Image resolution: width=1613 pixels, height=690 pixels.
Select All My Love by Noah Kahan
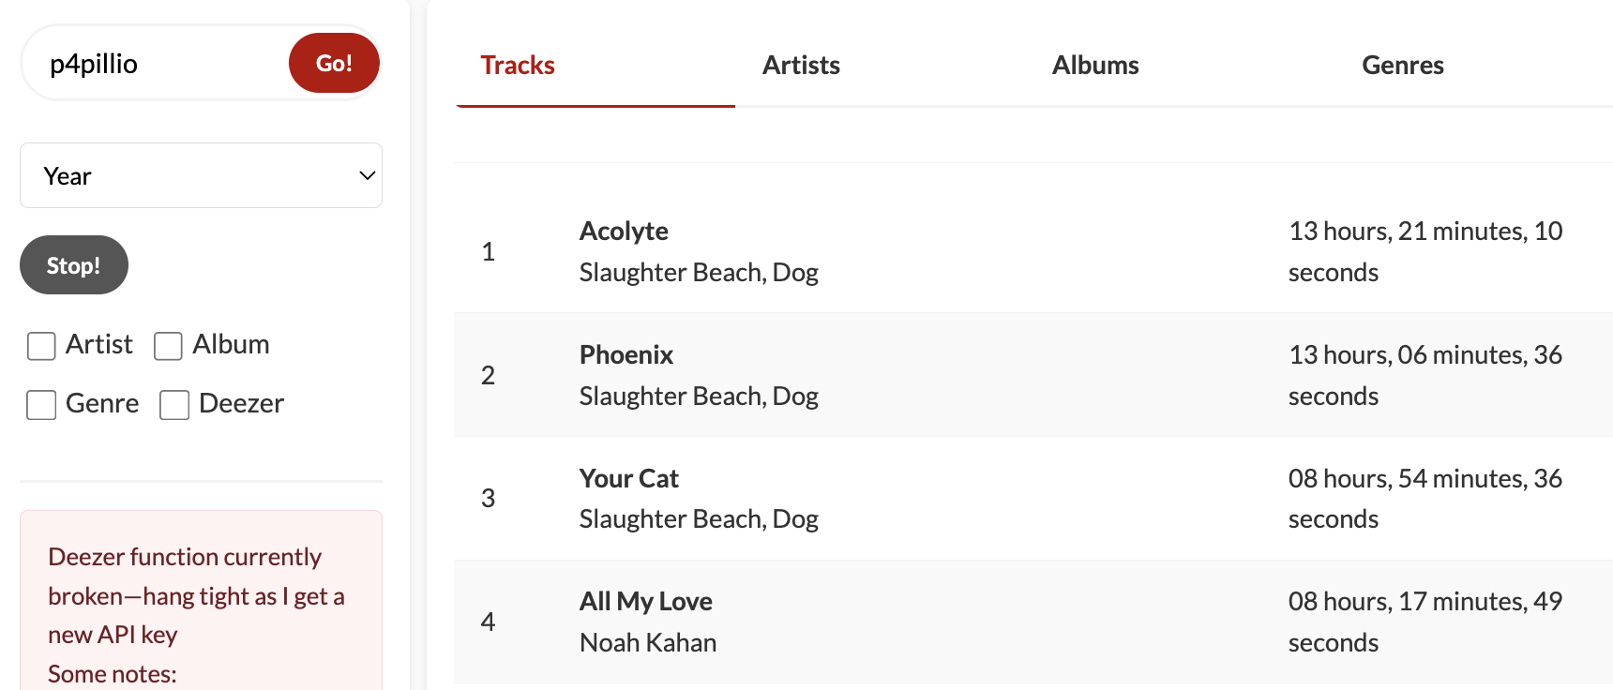tap(645, 601)
